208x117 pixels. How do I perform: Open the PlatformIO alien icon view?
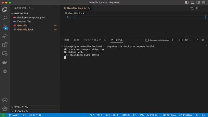(x=5, y=71)
